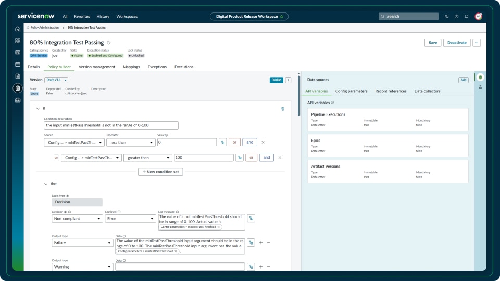Click the tag icon beside policy title
The width and height of the screenshot is (500, 281).
(x=109, y=42)
